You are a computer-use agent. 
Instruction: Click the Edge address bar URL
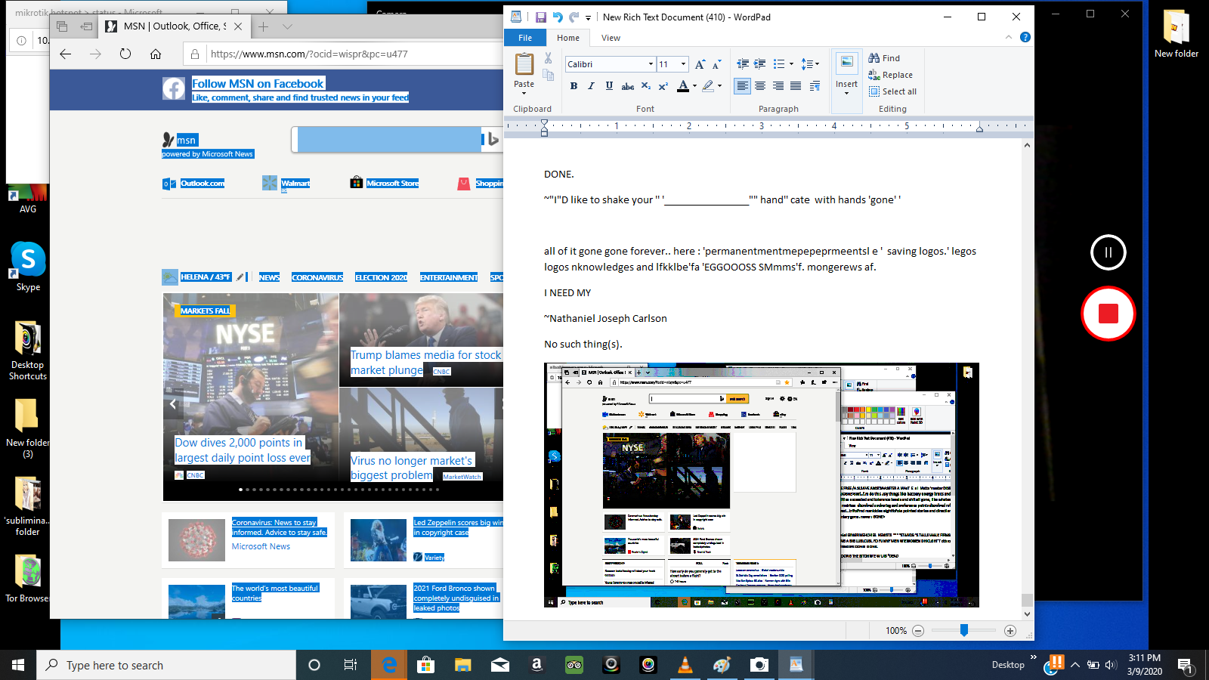[309, 54]
